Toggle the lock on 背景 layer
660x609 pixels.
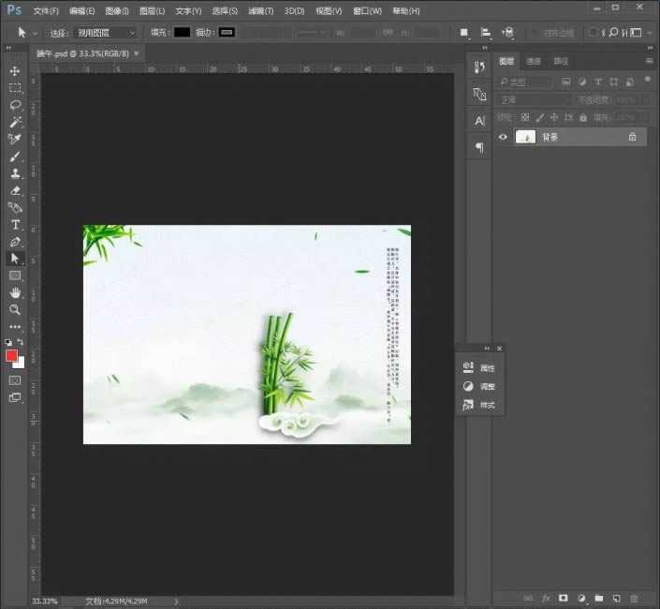pos(632,137)
